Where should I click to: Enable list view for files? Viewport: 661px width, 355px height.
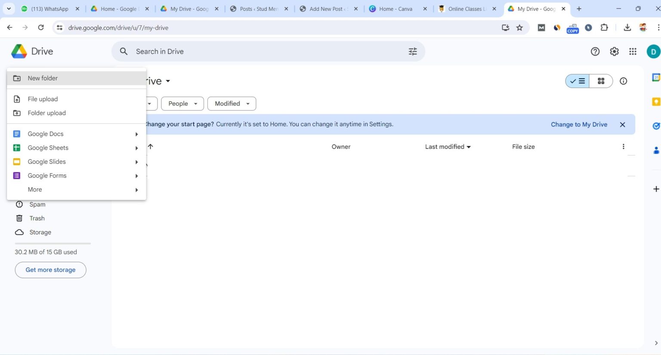pyautogui.click(x=578, y=81)
